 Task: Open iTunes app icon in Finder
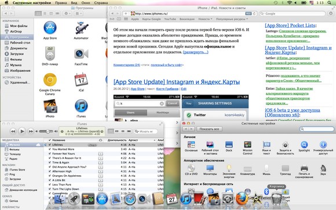tap(81, 106)
